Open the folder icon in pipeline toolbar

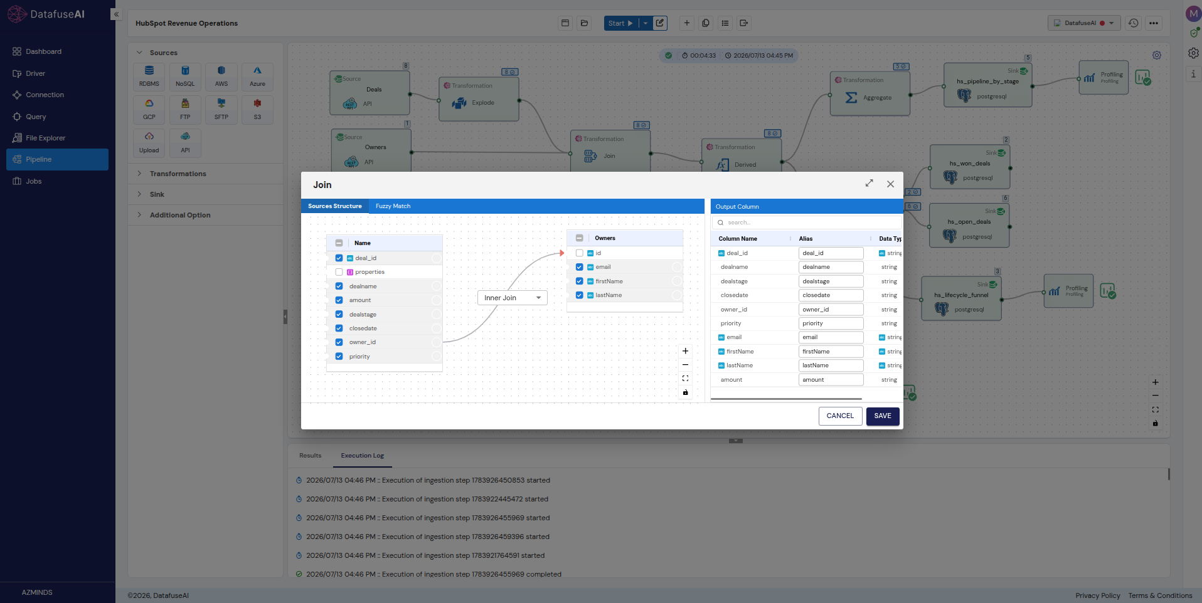(585, 23)
